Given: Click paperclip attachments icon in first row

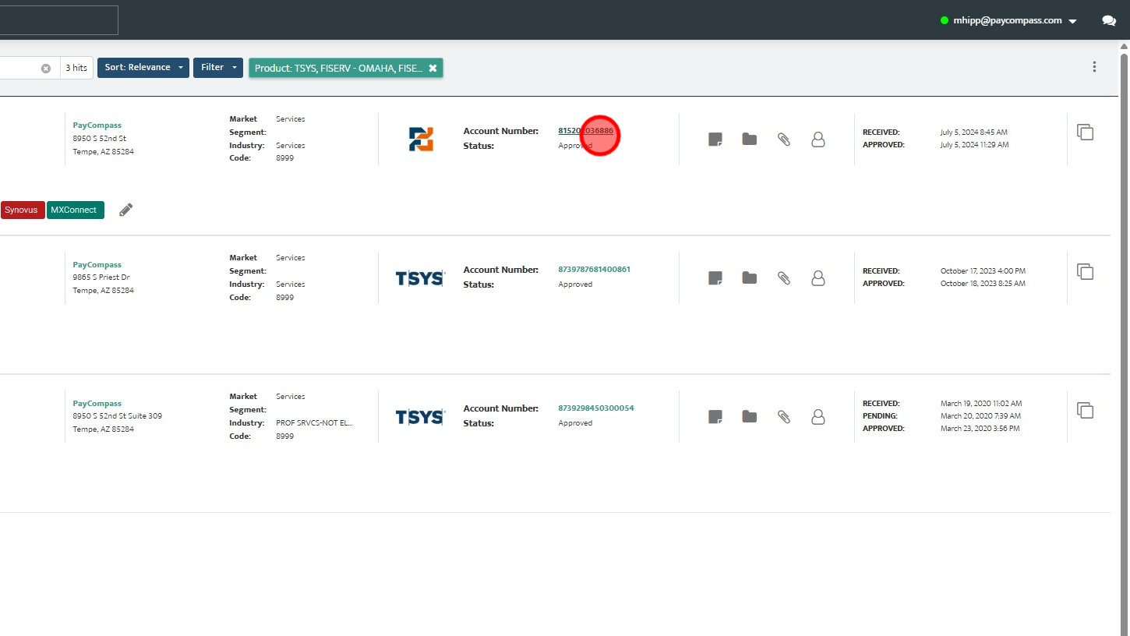Looking at the screenshot, I should pos(784,140).
